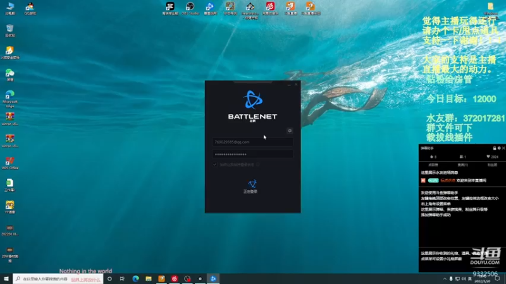The image size is (506, 284).
Task: Click the orange username in welcome message
Action: [448, 180]
